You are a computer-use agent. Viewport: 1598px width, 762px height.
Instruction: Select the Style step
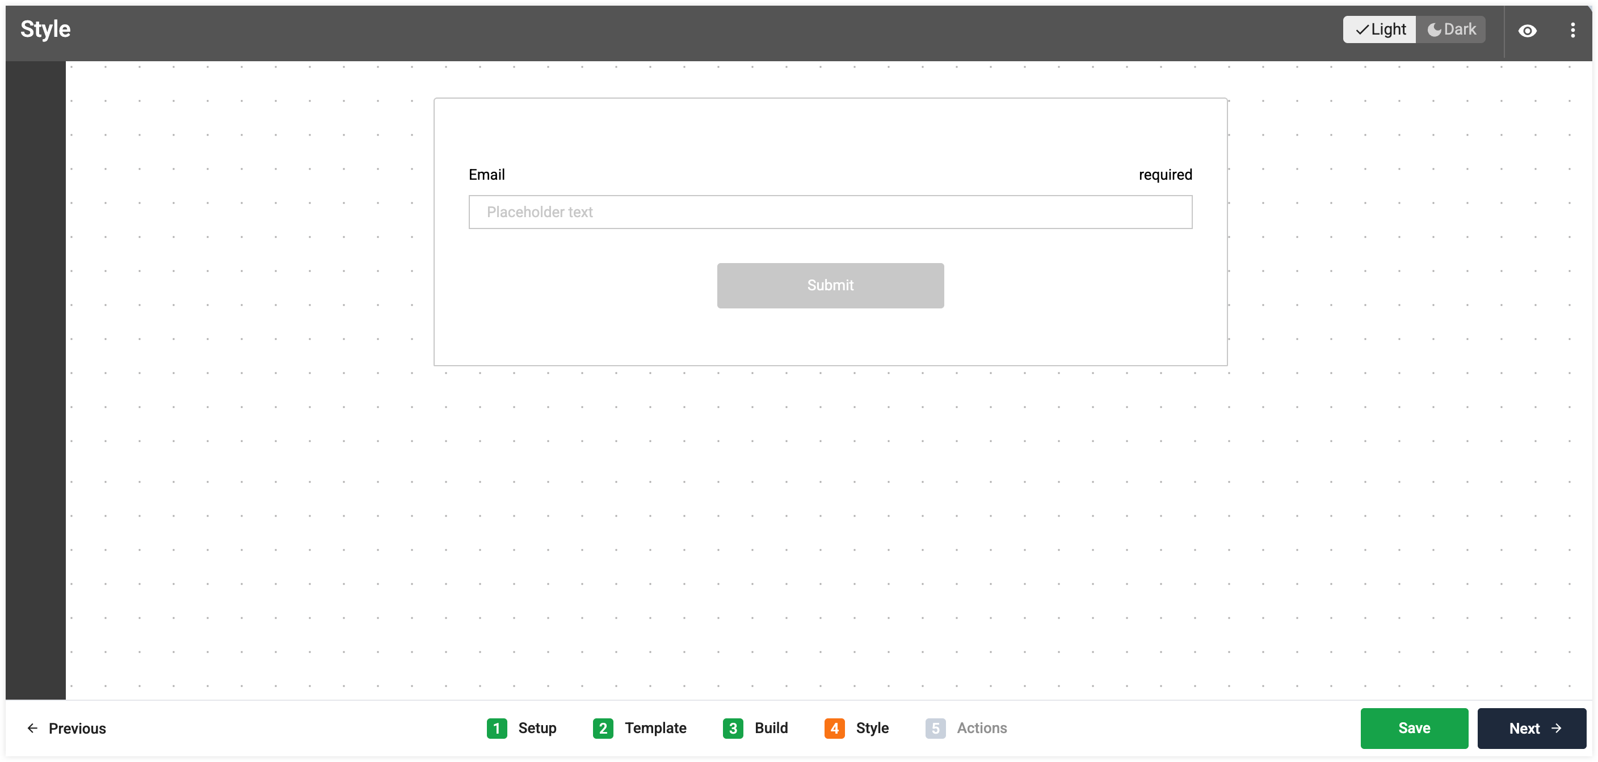click(x=857, y=728)
